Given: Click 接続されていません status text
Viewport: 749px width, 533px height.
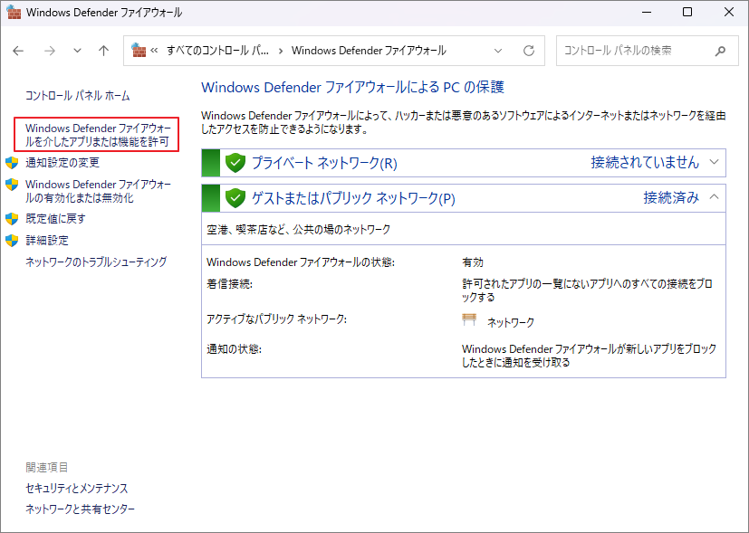Looking at the screenshot, I should tap(645, 162).
